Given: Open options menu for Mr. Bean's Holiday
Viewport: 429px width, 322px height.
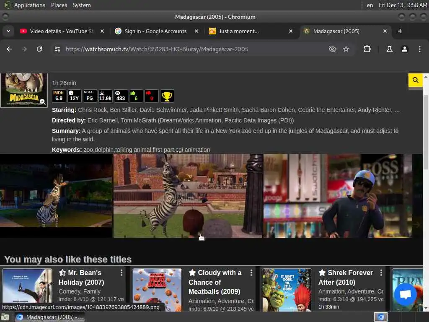Looking at the screenshot, I should (121, 273).
